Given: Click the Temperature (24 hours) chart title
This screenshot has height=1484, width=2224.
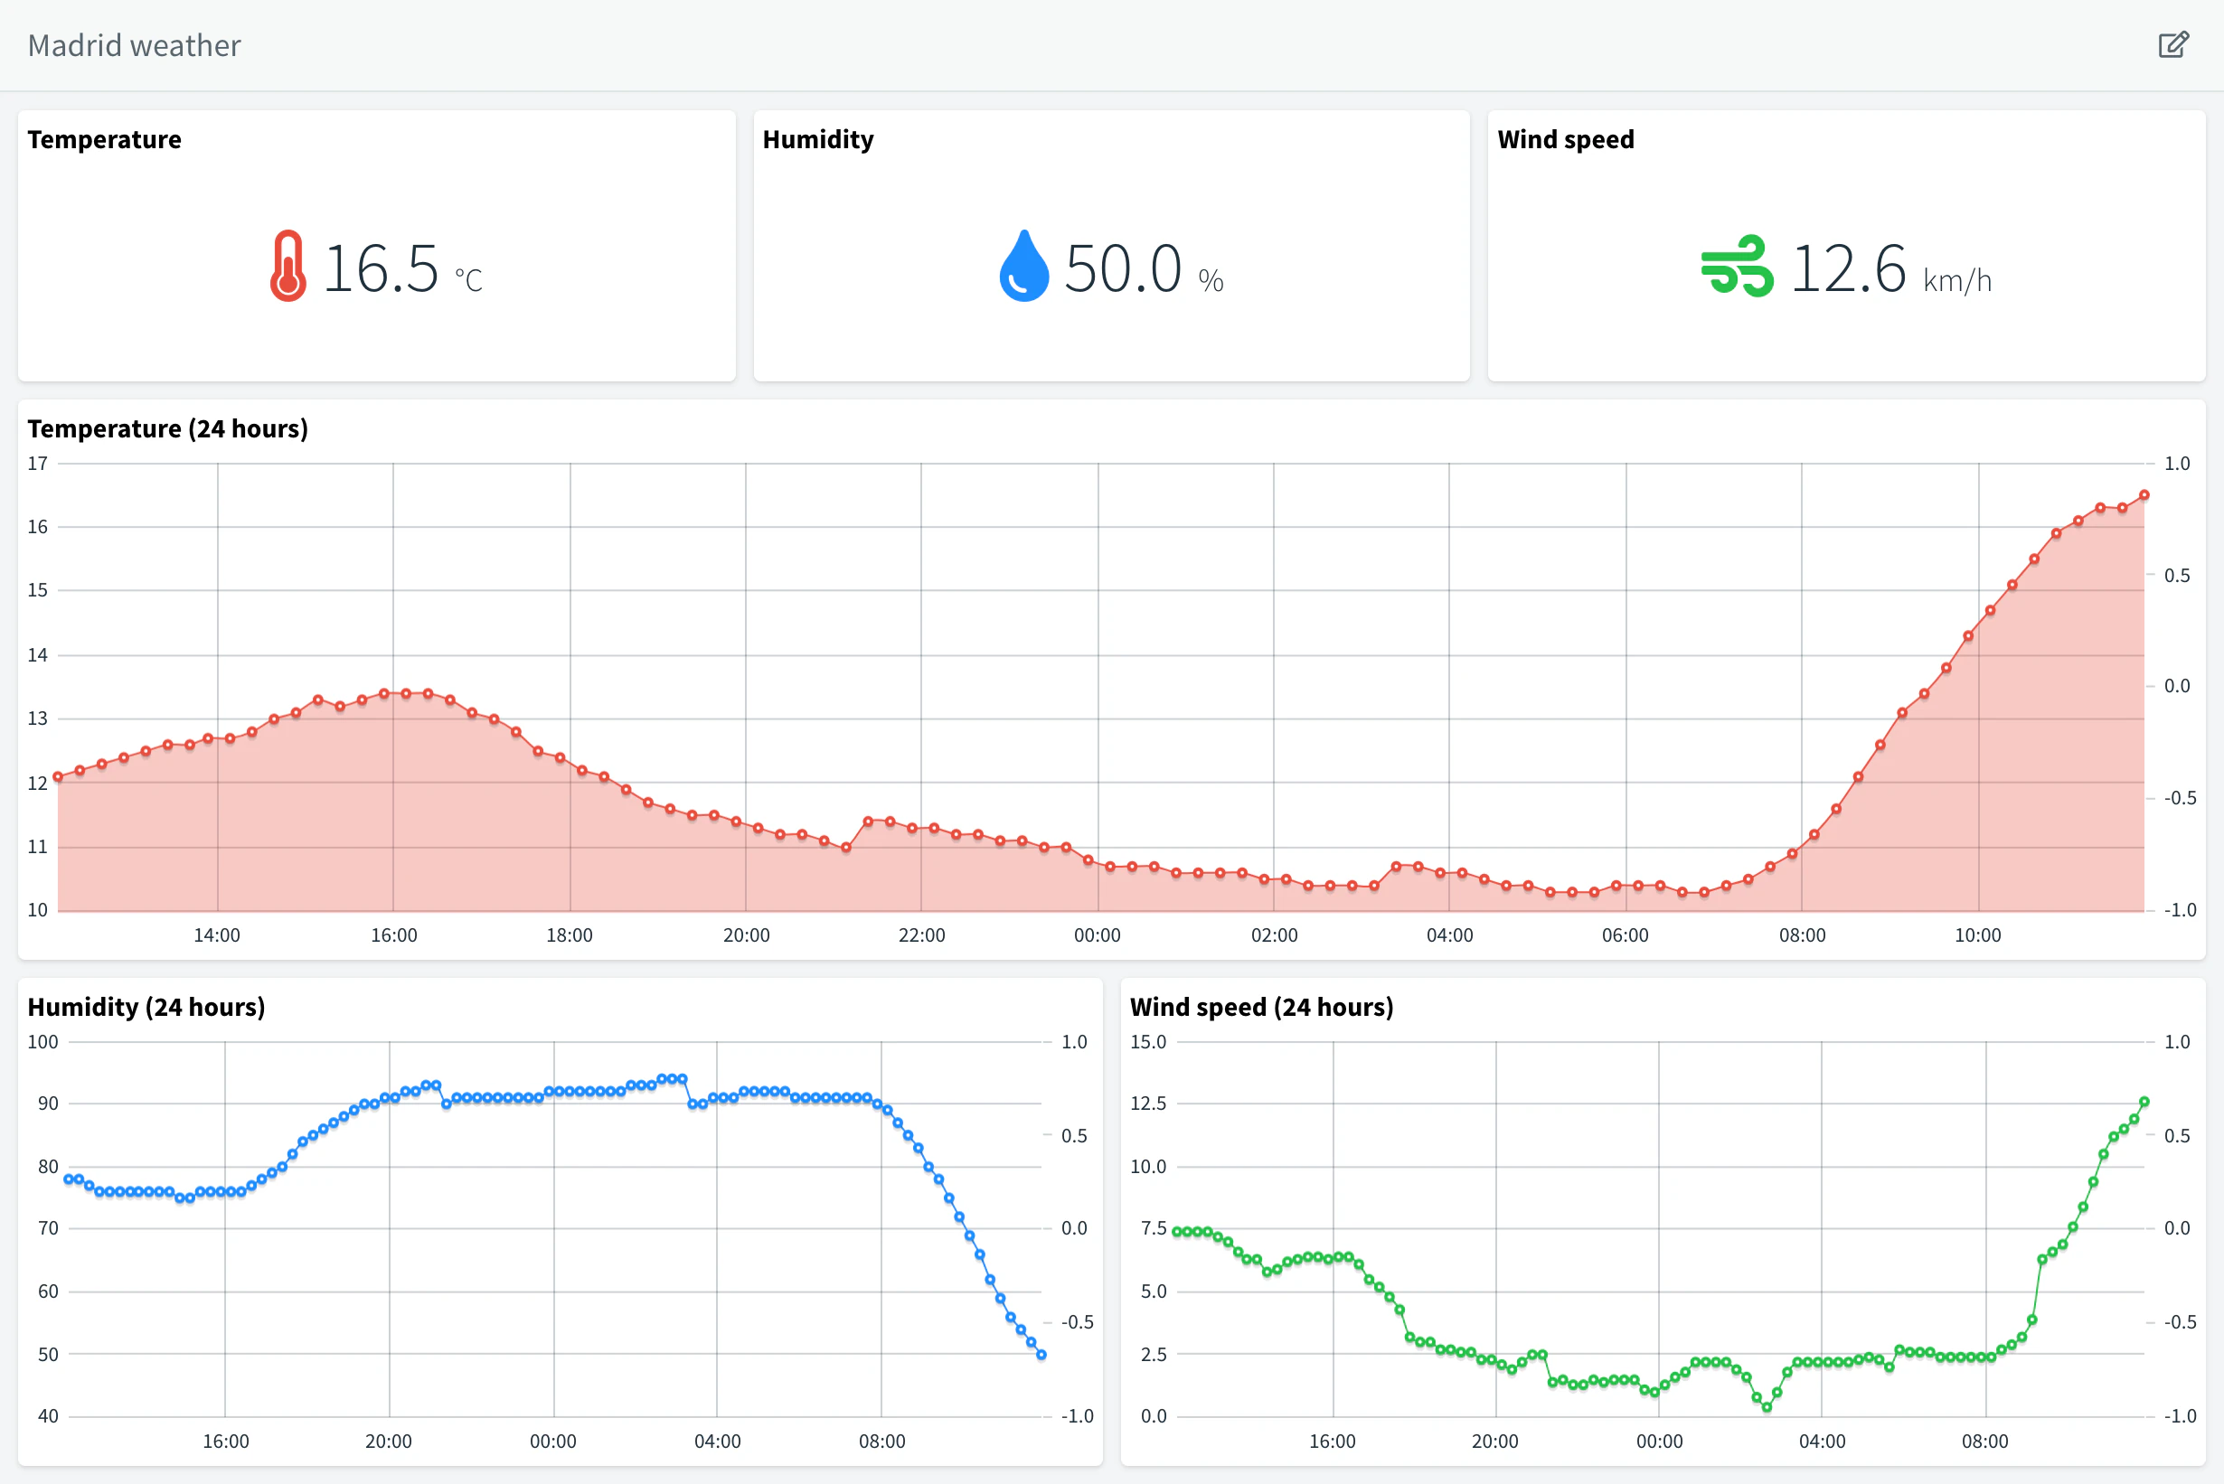Looking at the screenshot, I should 167,428.
